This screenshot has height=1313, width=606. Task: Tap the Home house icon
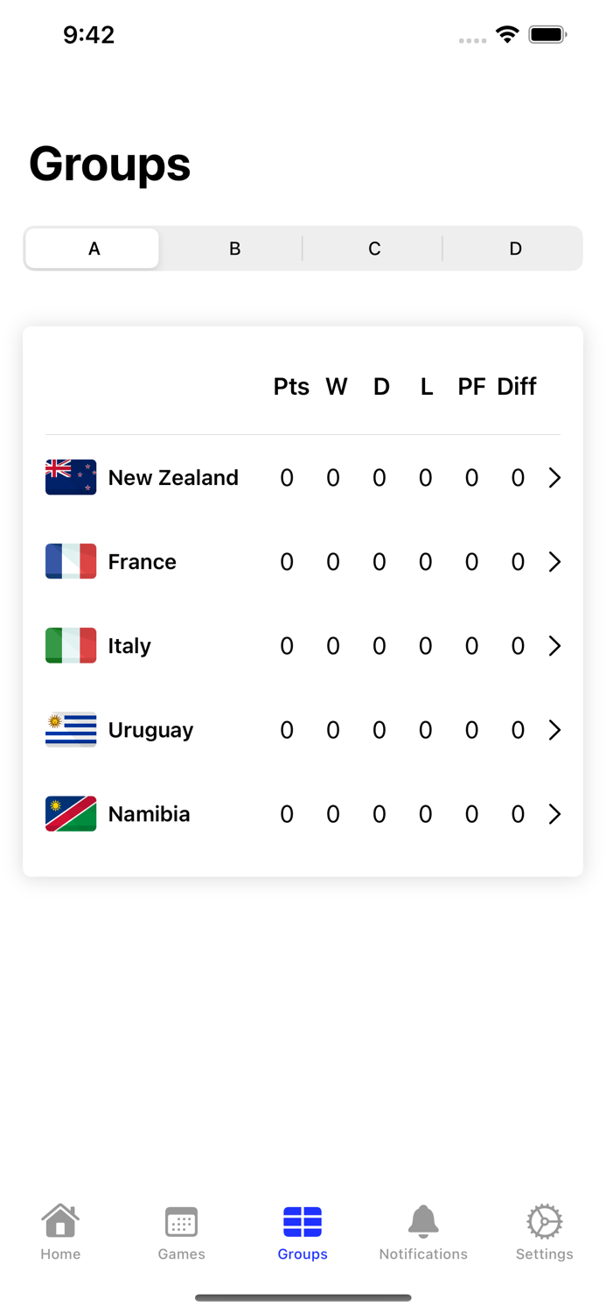60,1221
